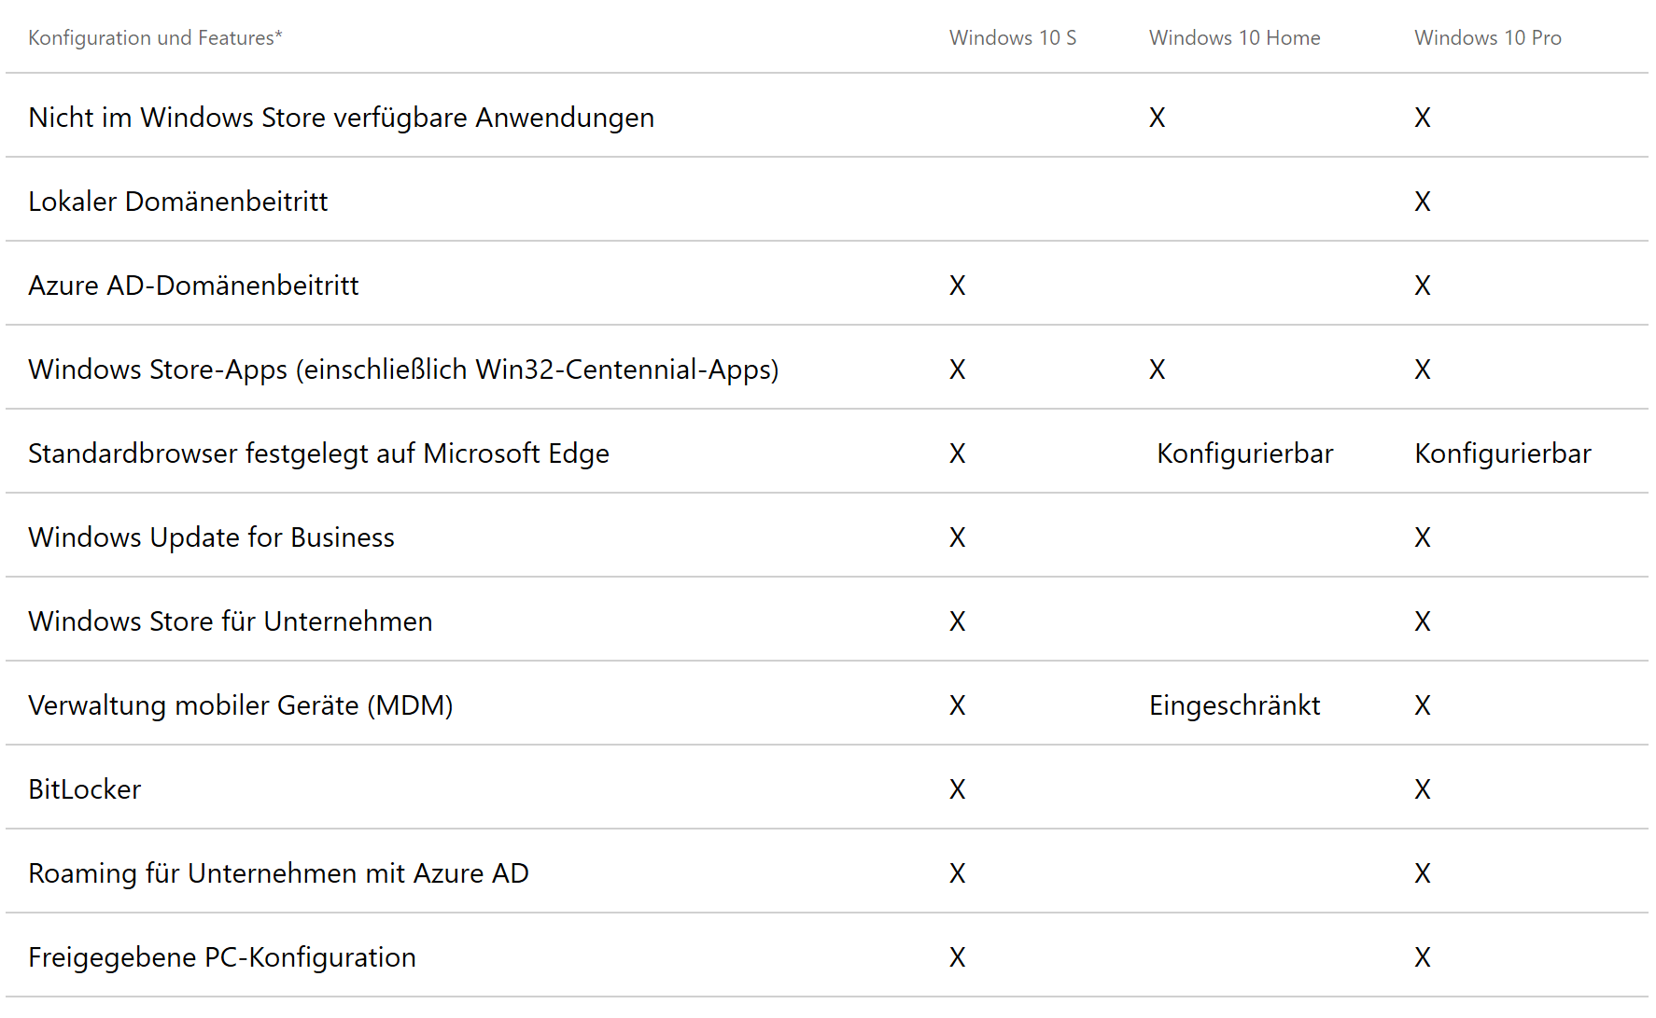Click the Windows Store-Apps row label
Viewport: 1656px width, 1018px height.
[x=403, y=370]
